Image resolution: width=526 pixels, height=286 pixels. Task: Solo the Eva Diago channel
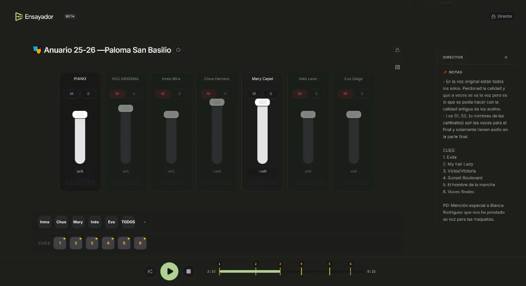pos(362,94)
